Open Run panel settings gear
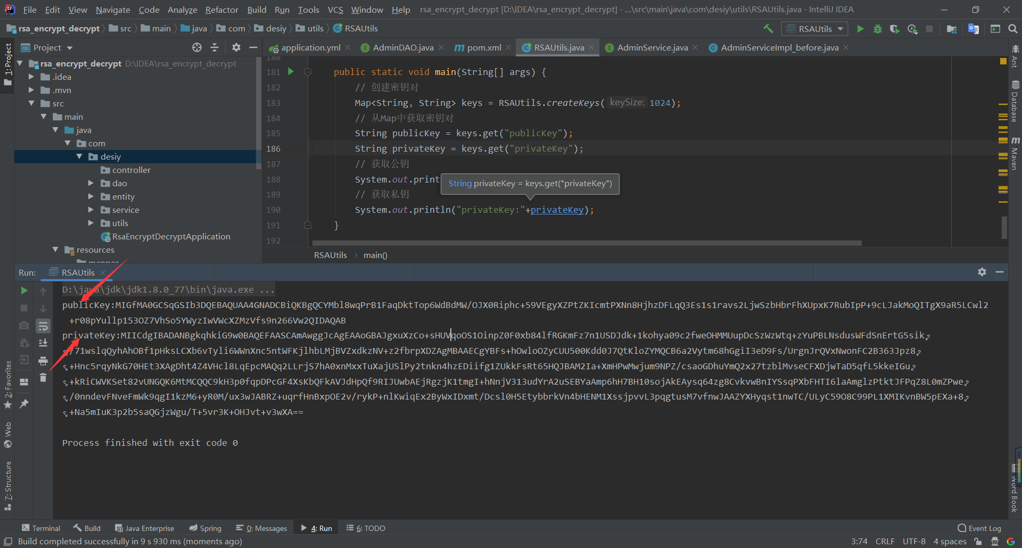 [x=982, y=272]
